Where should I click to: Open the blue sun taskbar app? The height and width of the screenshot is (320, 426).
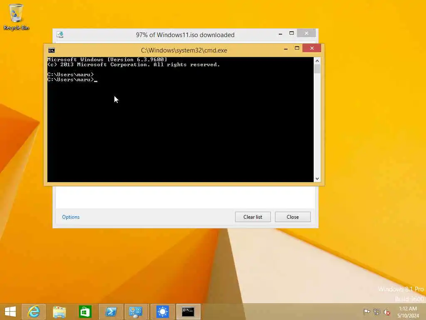(163, 312)
